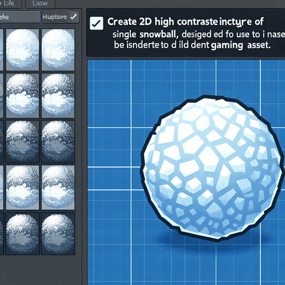Click the large snowball on the blue grid canvas
This screenshot has height=285, width=285.
pos(212,168)
